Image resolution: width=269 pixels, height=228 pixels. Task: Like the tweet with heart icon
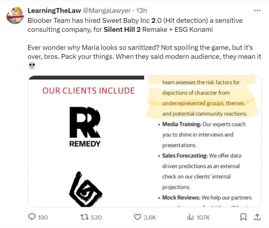[x=137, y=217]
